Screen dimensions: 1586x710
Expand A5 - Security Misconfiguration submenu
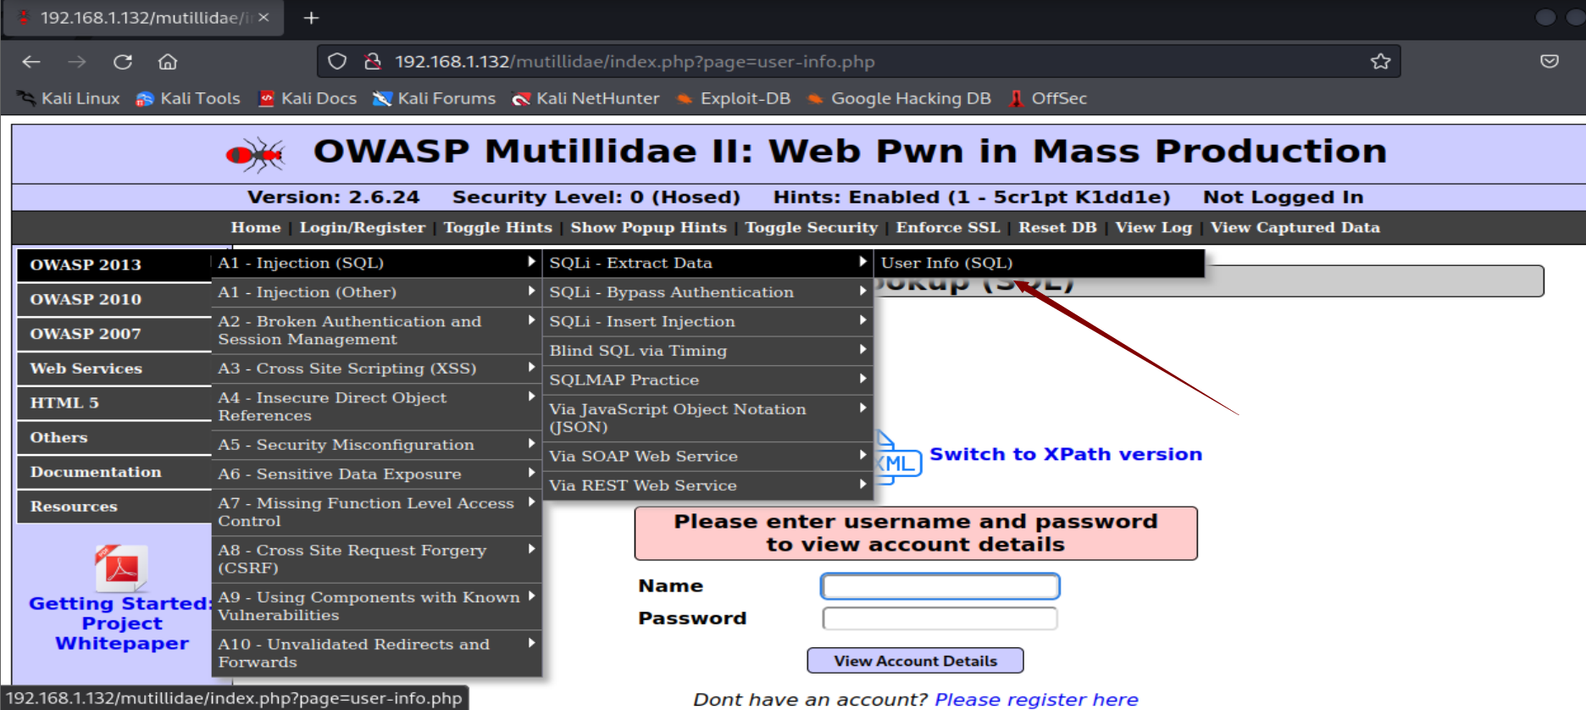tap(376, 445)
